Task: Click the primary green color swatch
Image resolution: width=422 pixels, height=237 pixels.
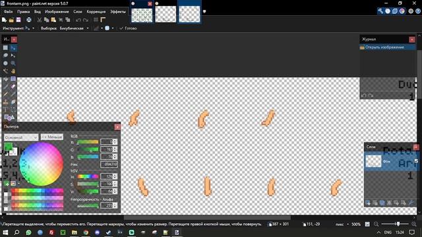Action: (8, 146)
